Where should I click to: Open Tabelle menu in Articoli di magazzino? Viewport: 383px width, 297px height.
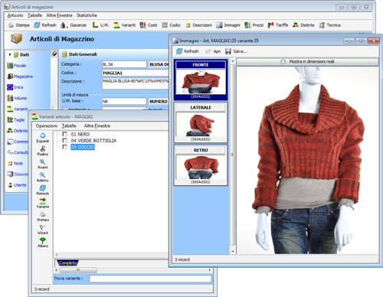tap(34, 15)
